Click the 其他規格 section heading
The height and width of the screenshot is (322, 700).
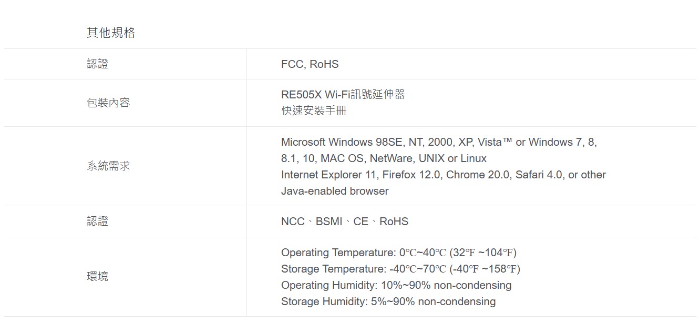111,33
